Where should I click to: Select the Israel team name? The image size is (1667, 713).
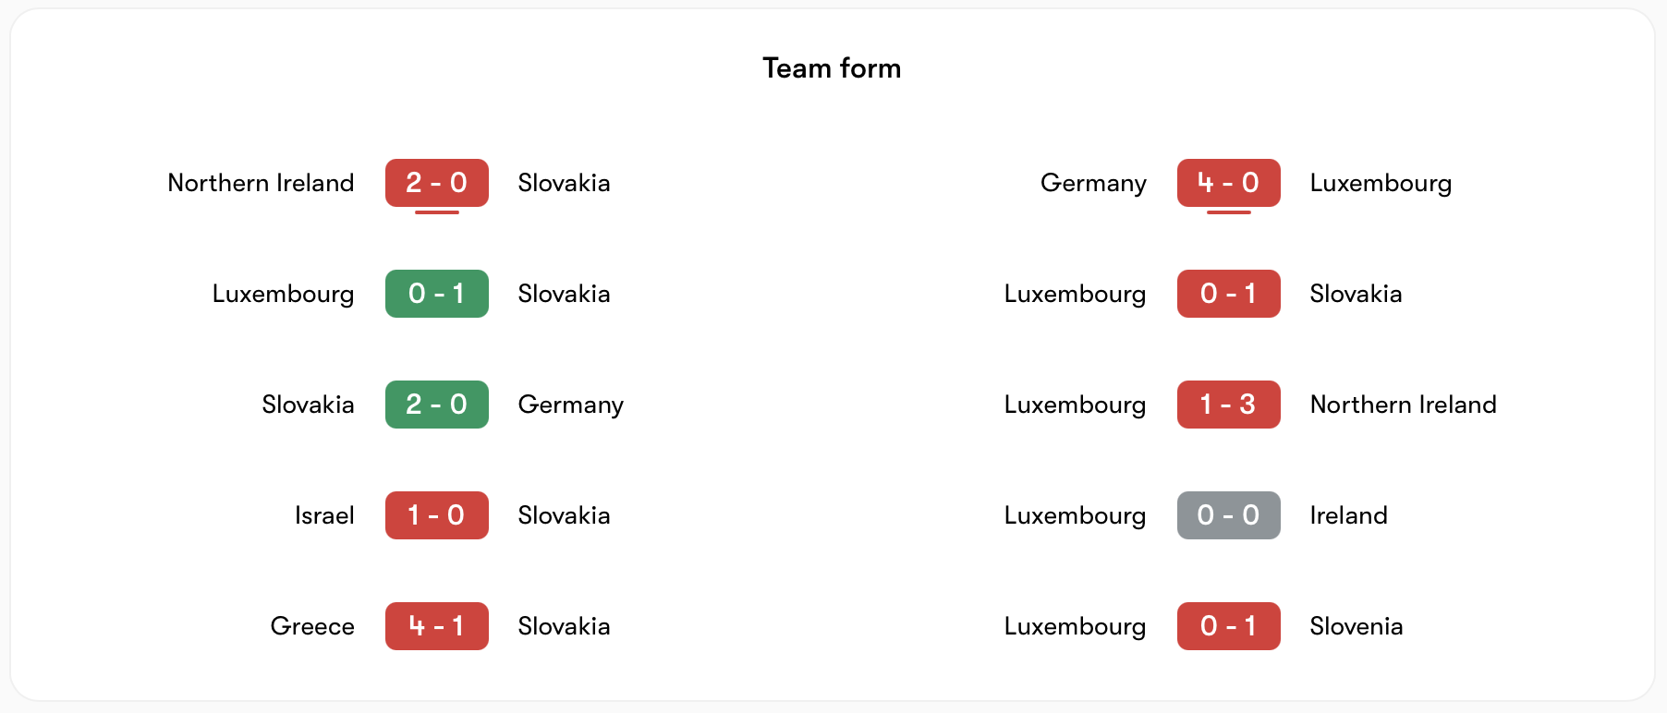point(324,515)
